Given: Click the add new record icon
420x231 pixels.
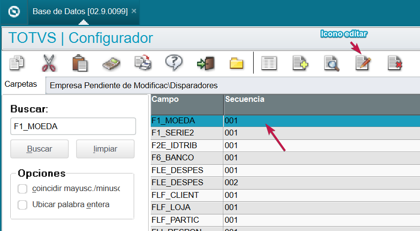Looking at the screenshot, I should click(x=300, y=63).
